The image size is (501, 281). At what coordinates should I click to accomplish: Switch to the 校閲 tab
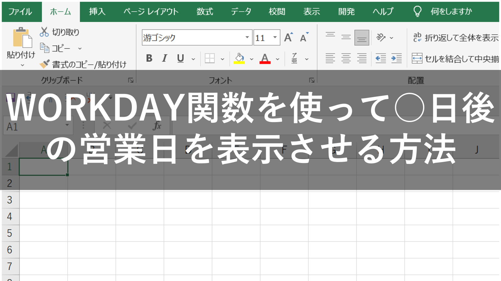tap(277, 12)
